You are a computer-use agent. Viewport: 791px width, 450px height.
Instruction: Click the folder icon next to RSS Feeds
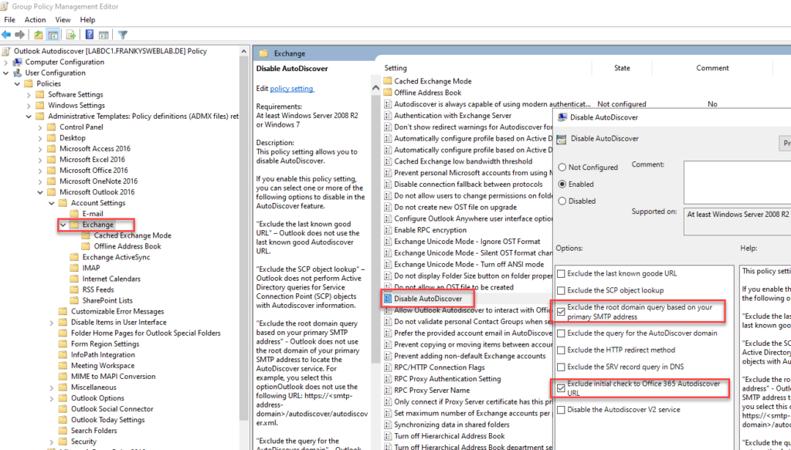74,289
